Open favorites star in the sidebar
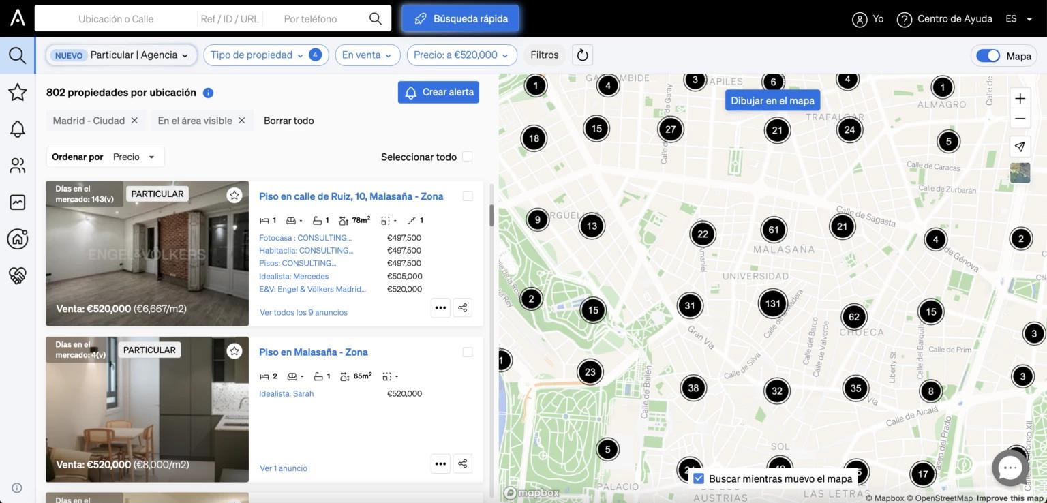Image resolution: width=1047 pixels, height=503 pixels. [18, 92]
